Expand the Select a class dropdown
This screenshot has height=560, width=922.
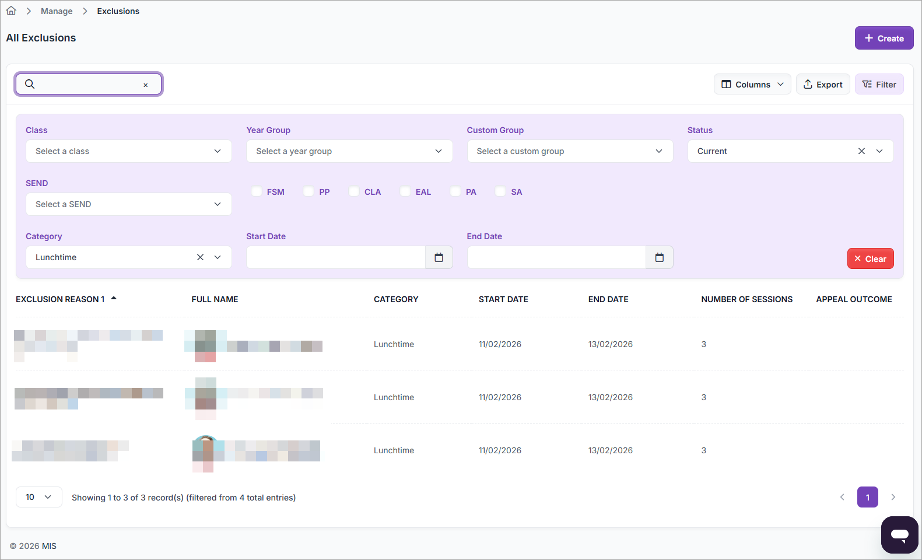pos(128,151)
